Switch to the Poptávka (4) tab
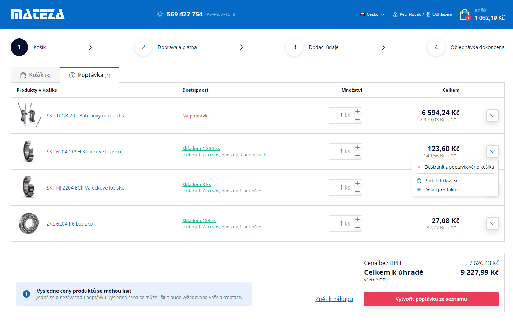513x336 pixels. (x=90, y=75)
